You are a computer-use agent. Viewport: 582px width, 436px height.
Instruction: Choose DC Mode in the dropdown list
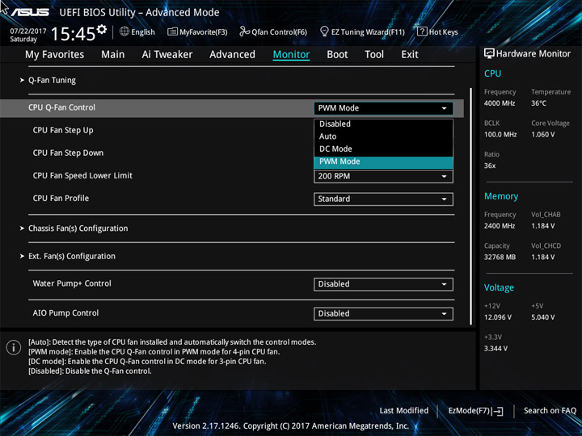pos(383,149)
